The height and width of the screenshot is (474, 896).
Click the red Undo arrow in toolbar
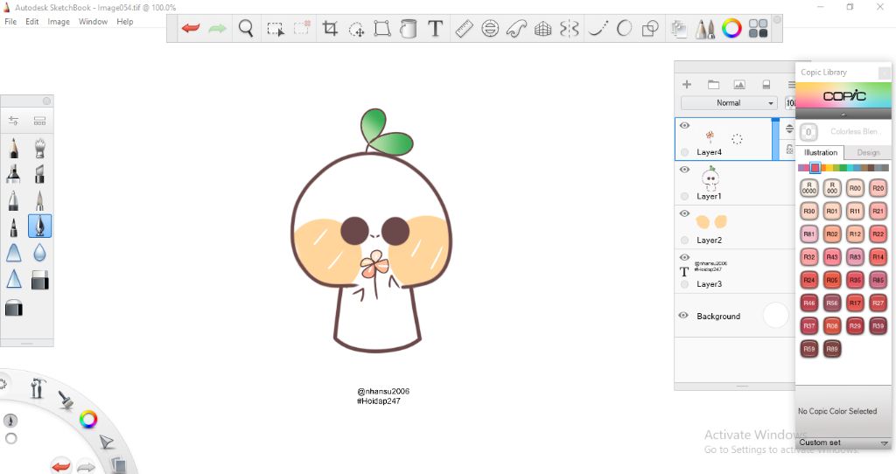[x=190, y=29]
